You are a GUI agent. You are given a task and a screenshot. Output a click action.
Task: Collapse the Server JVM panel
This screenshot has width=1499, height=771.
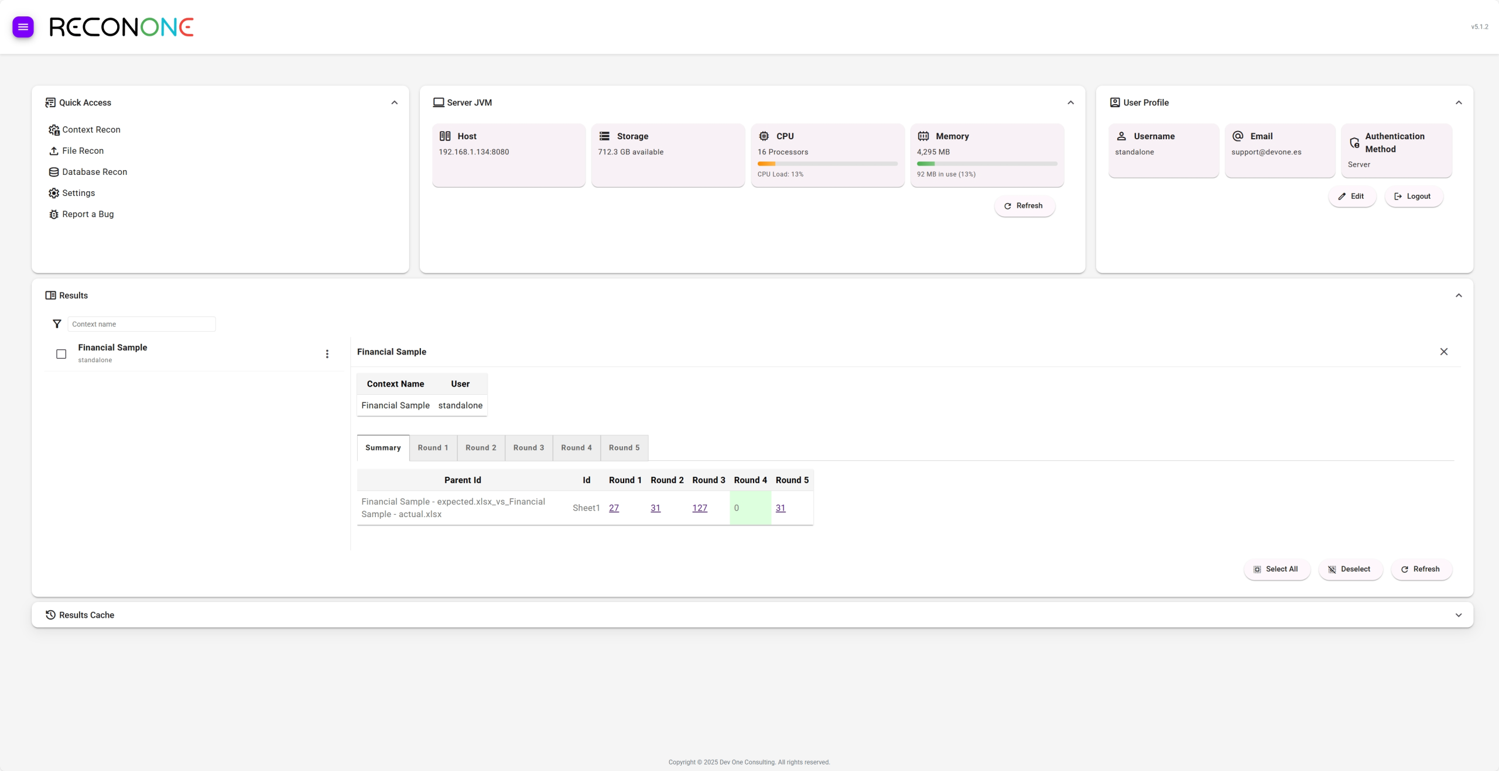pos(1070,103)
